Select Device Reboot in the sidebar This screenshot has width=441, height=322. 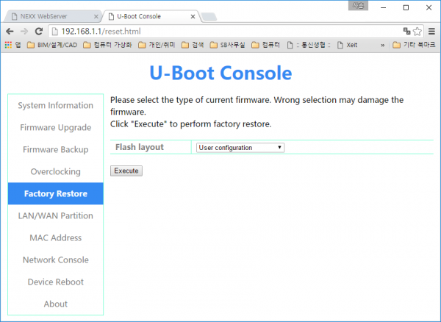coord(55,282)
